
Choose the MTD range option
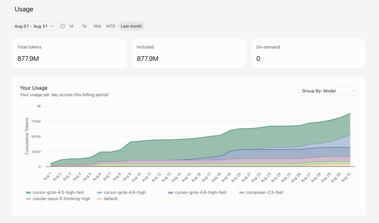111,26
